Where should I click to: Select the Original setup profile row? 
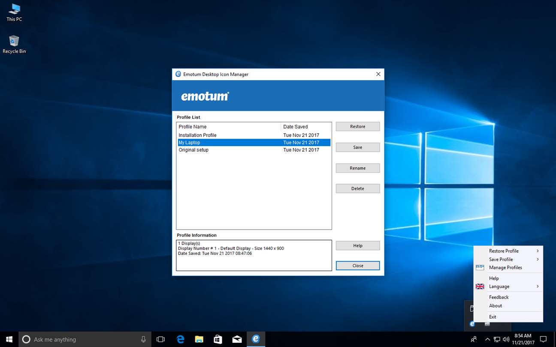coord(254,150)
